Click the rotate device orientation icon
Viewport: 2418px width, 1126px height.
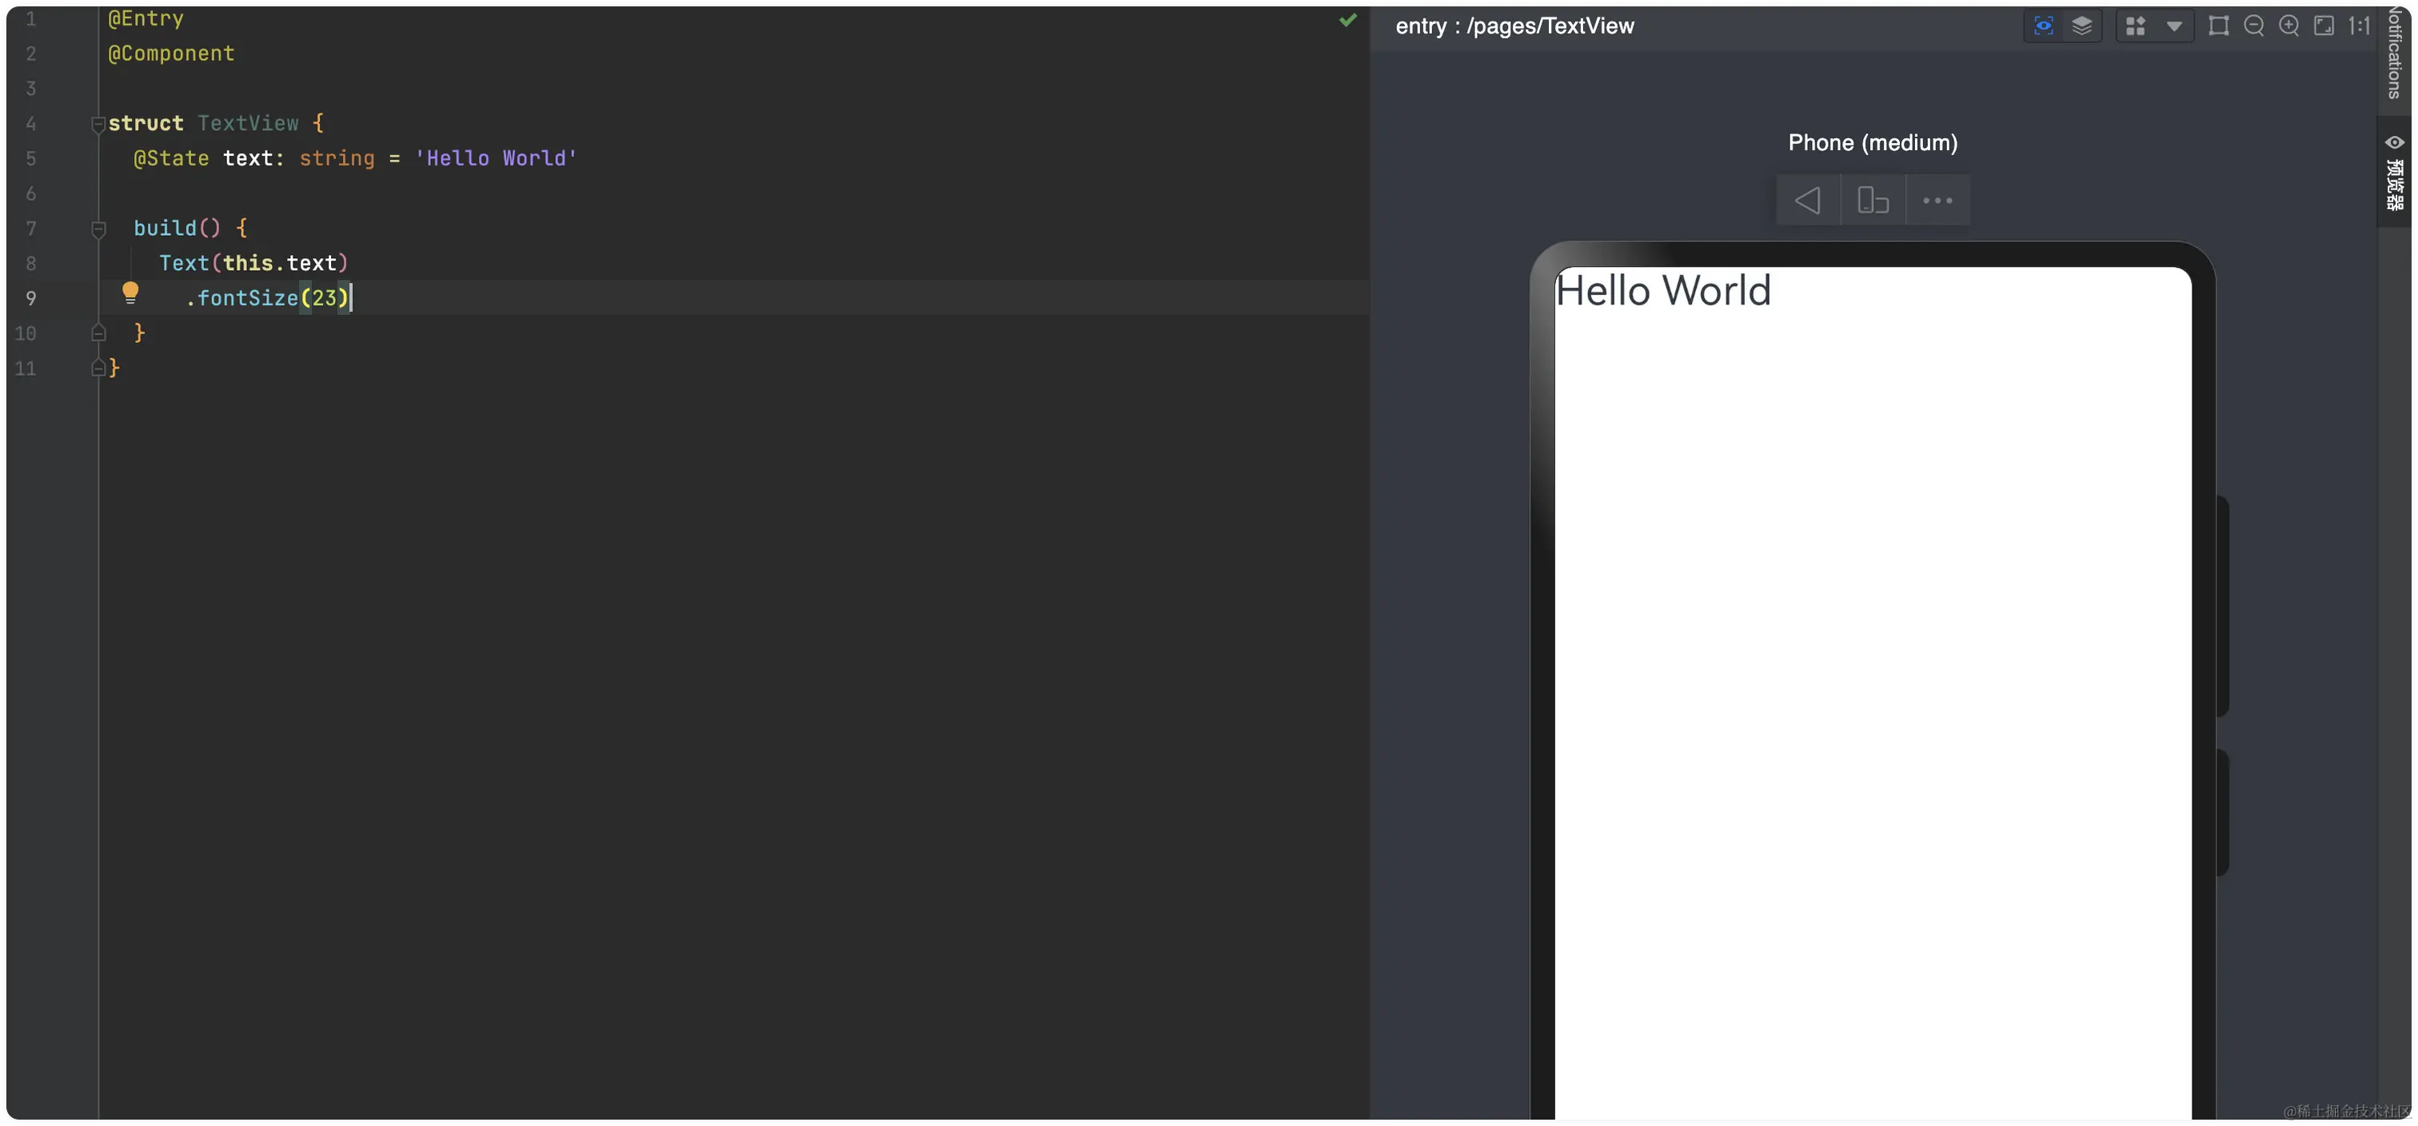pos(1873,200)
